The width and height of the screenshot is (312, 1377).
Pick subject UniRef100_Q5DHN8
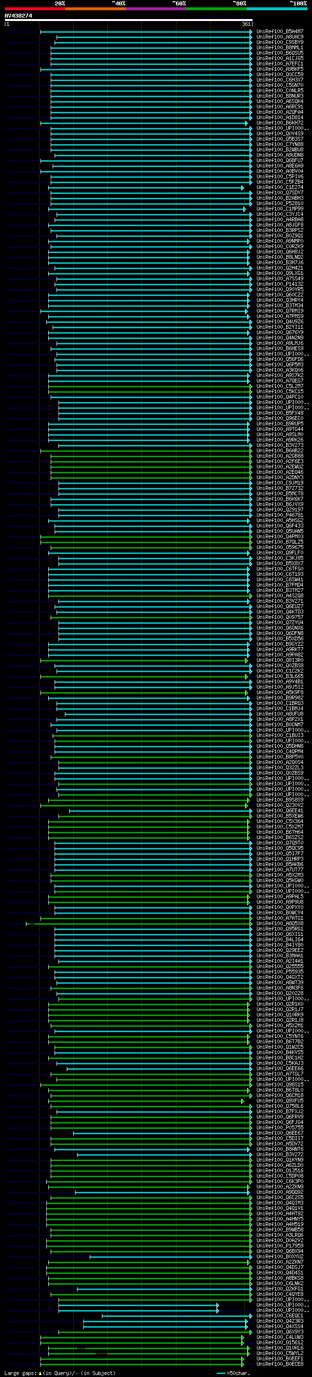point(280,746)
